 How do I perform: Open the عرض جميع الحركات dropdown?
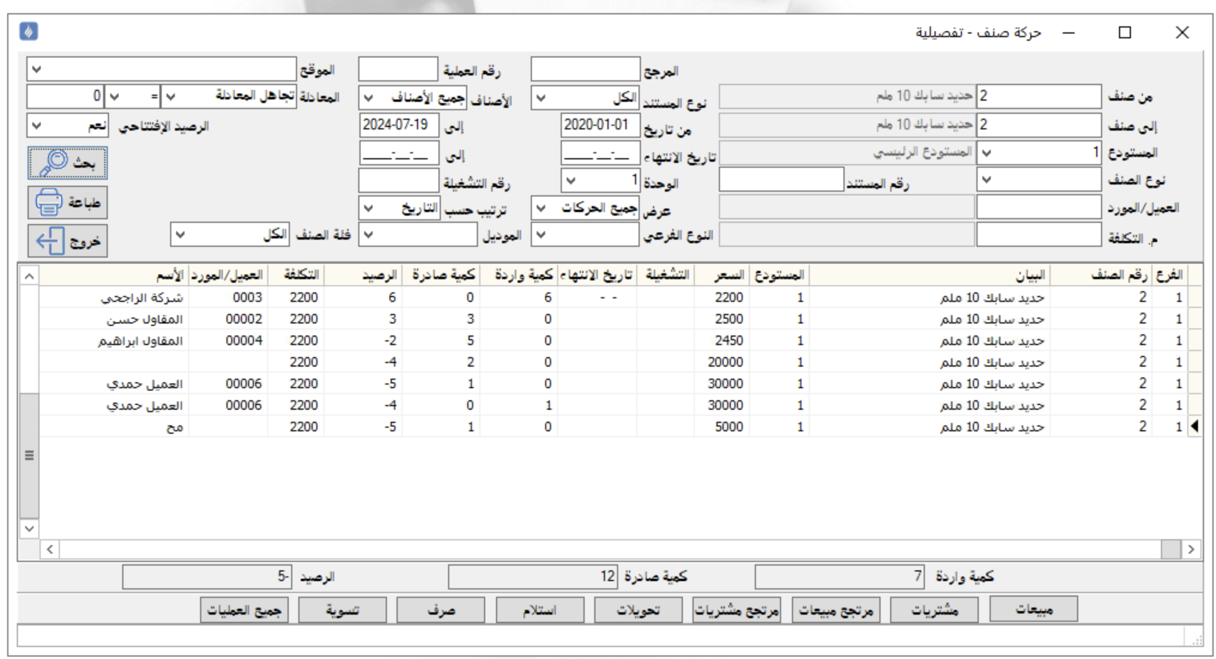[540, 208]
